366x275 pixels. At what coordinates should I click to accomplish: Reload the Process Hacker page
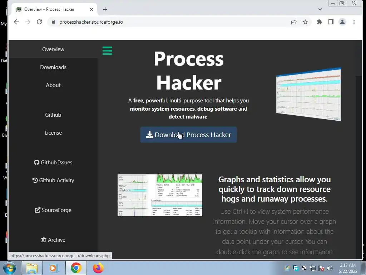[x=39, y=22]
